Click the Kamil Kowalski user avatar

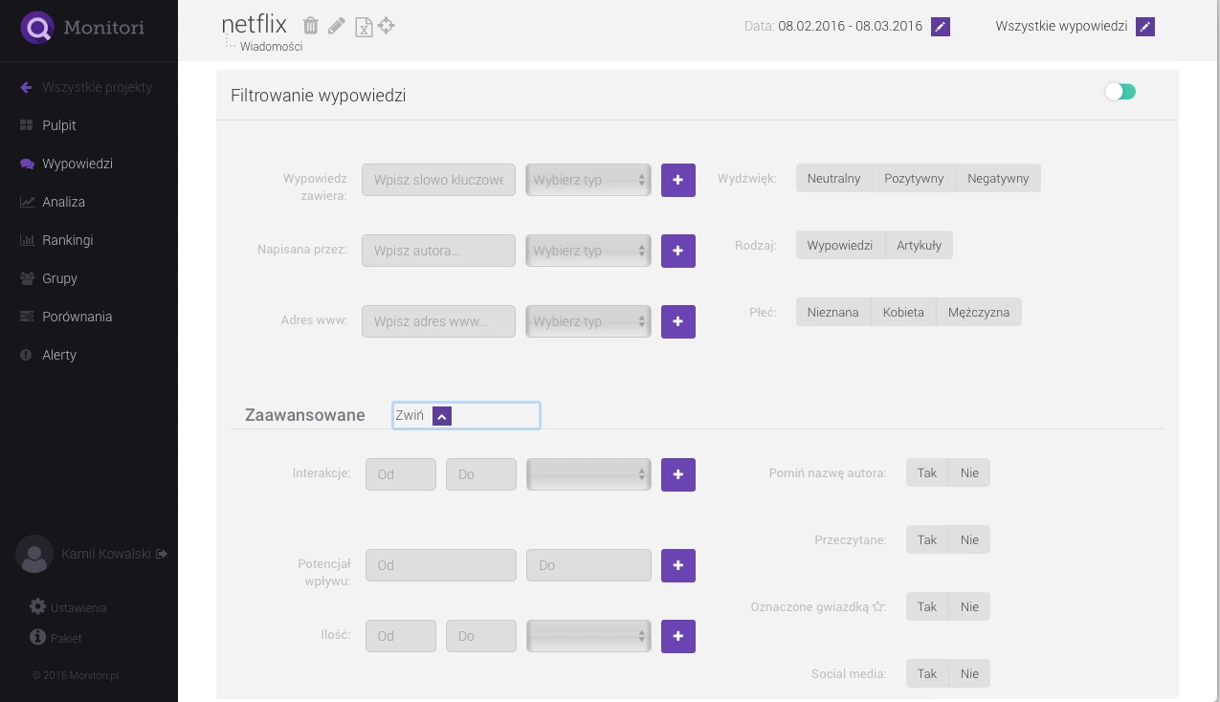coord(34,554)
